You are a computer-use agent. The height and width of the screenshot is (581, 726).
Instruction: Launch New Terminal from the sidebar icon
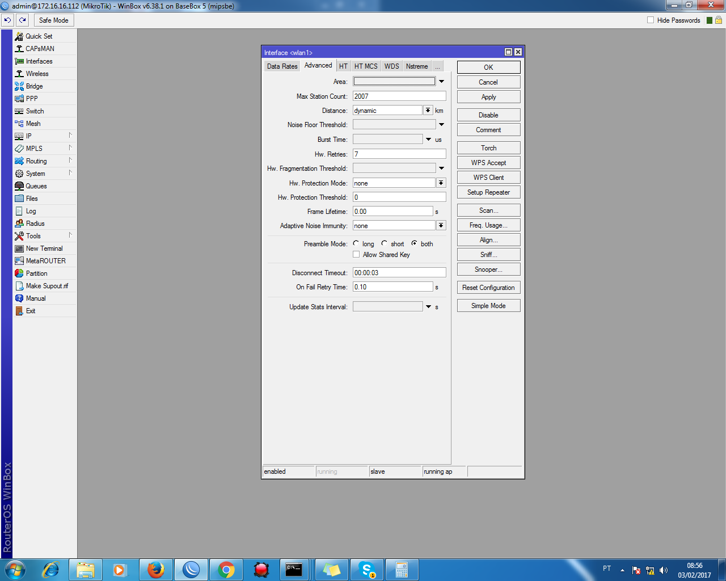coord(19,249)
